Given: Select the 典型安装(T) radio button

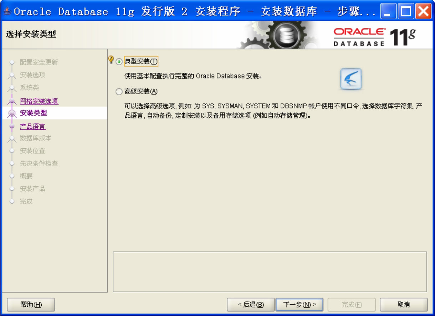Looking at the screenshot, I should [x=119, y=62].
